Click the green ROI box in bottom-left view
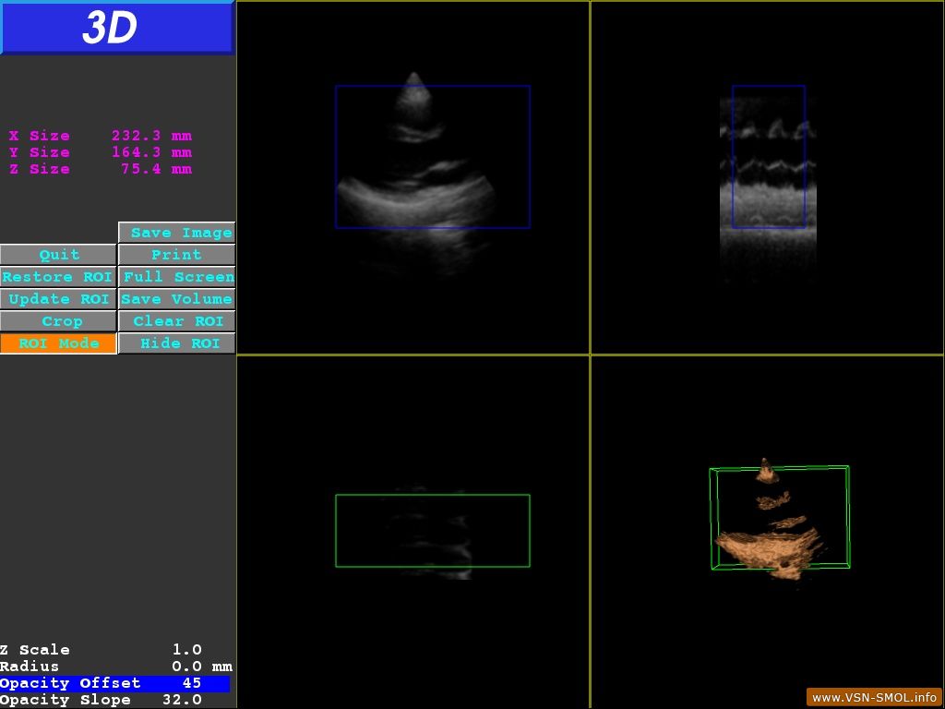The width and height of the screenshot is (945, 709). 433,531
